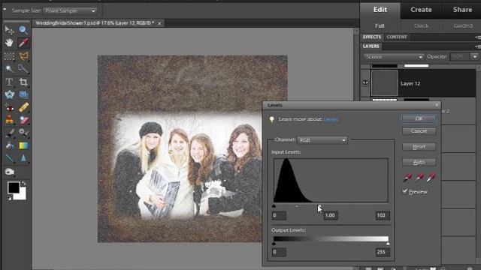Open the Levels help link
The width and height of the screenshot is (481, 270).
tap(331, 119)
